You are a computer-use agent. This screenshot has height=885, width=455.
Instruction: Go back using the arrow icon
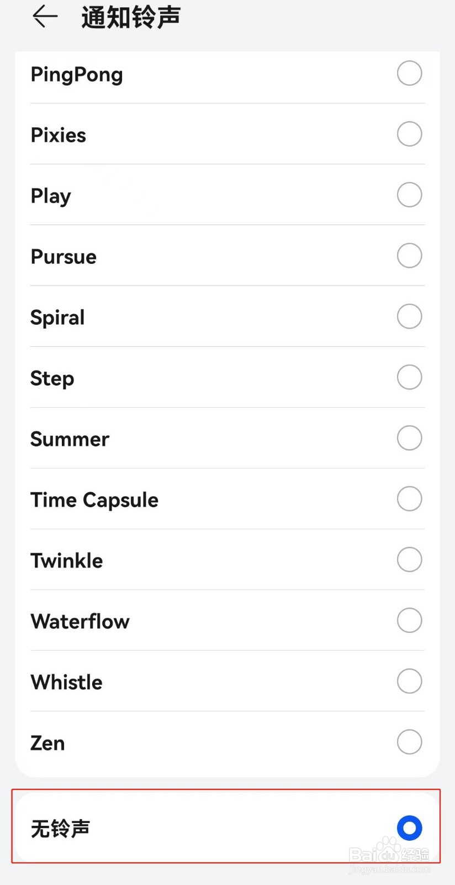click(x=45, y=17)
